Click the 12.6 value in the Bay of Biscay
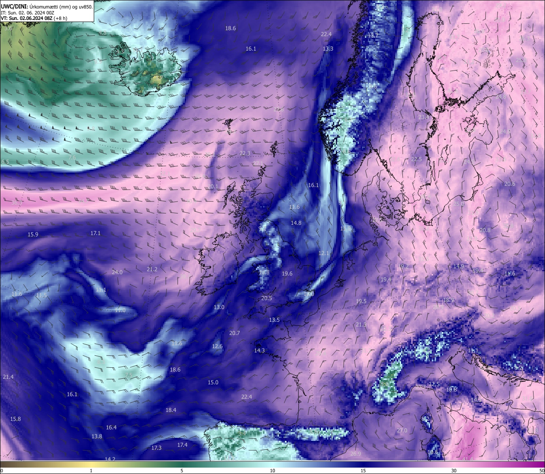The height and width of the screenshot is (474, 545). [x=217, y=346]
